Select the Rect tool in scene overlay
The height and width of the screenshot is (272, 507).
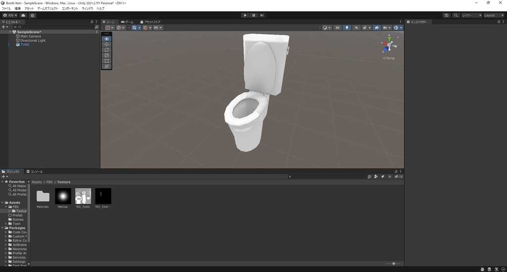click(107, 61)
